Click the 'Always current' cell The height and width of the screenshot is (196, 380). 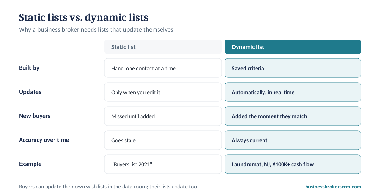293,140
